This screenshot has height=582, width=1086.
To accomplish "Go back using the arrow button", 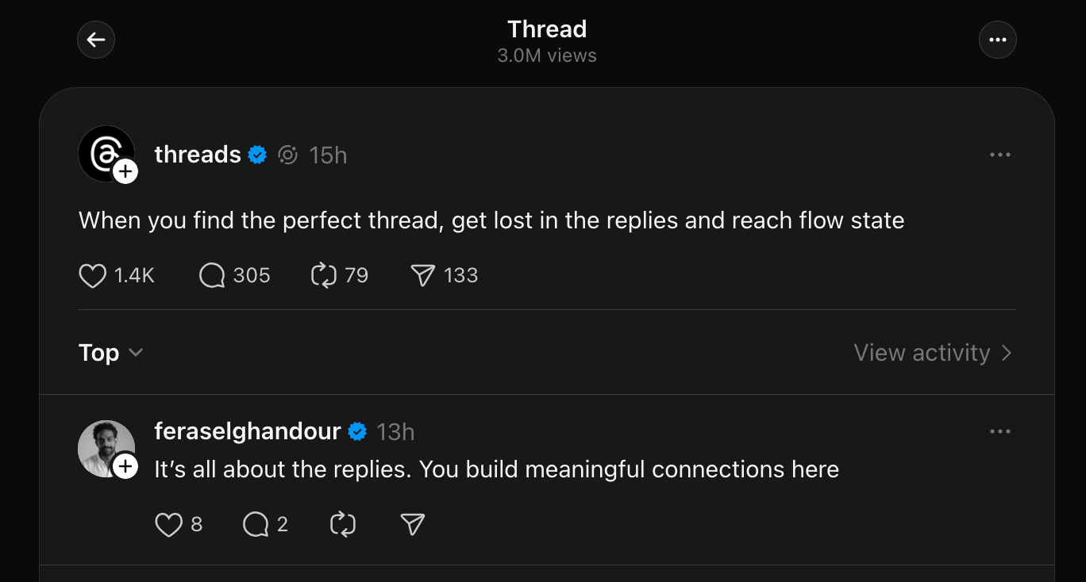I will click(x=96, y=40).
